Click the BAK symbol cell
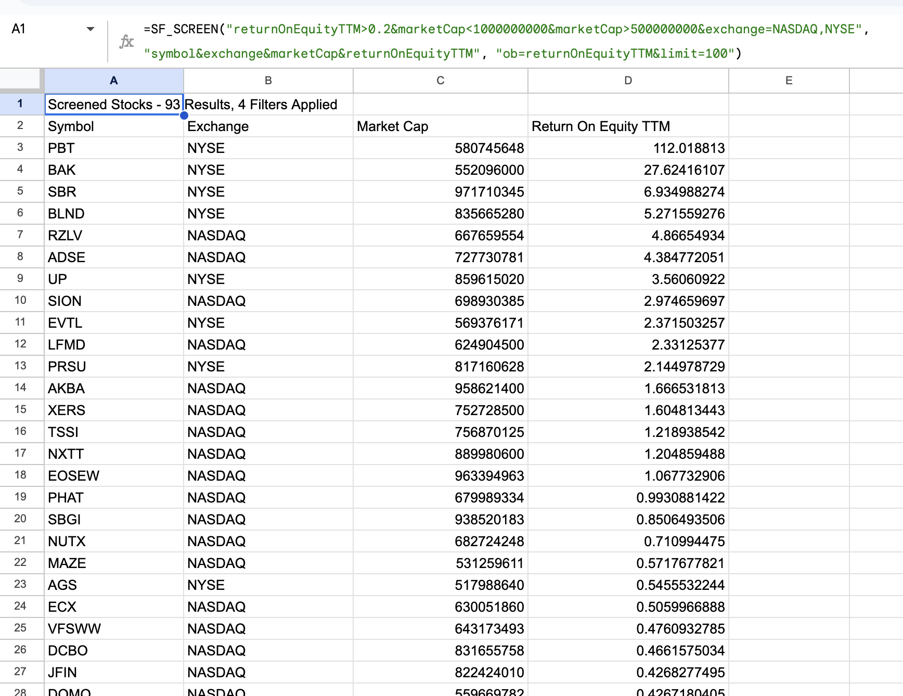Image resolution: width=903 pixels, height=696 pixels. (114, 170)
